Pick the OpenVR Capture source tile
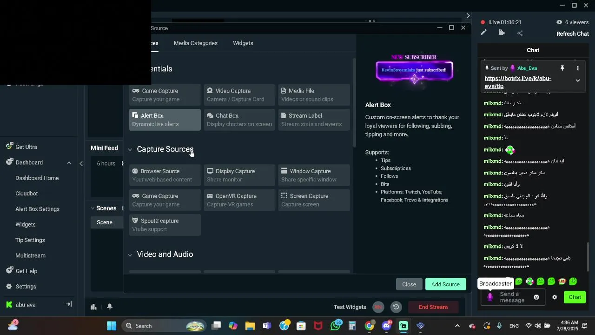595x335 pixels. 239,200
